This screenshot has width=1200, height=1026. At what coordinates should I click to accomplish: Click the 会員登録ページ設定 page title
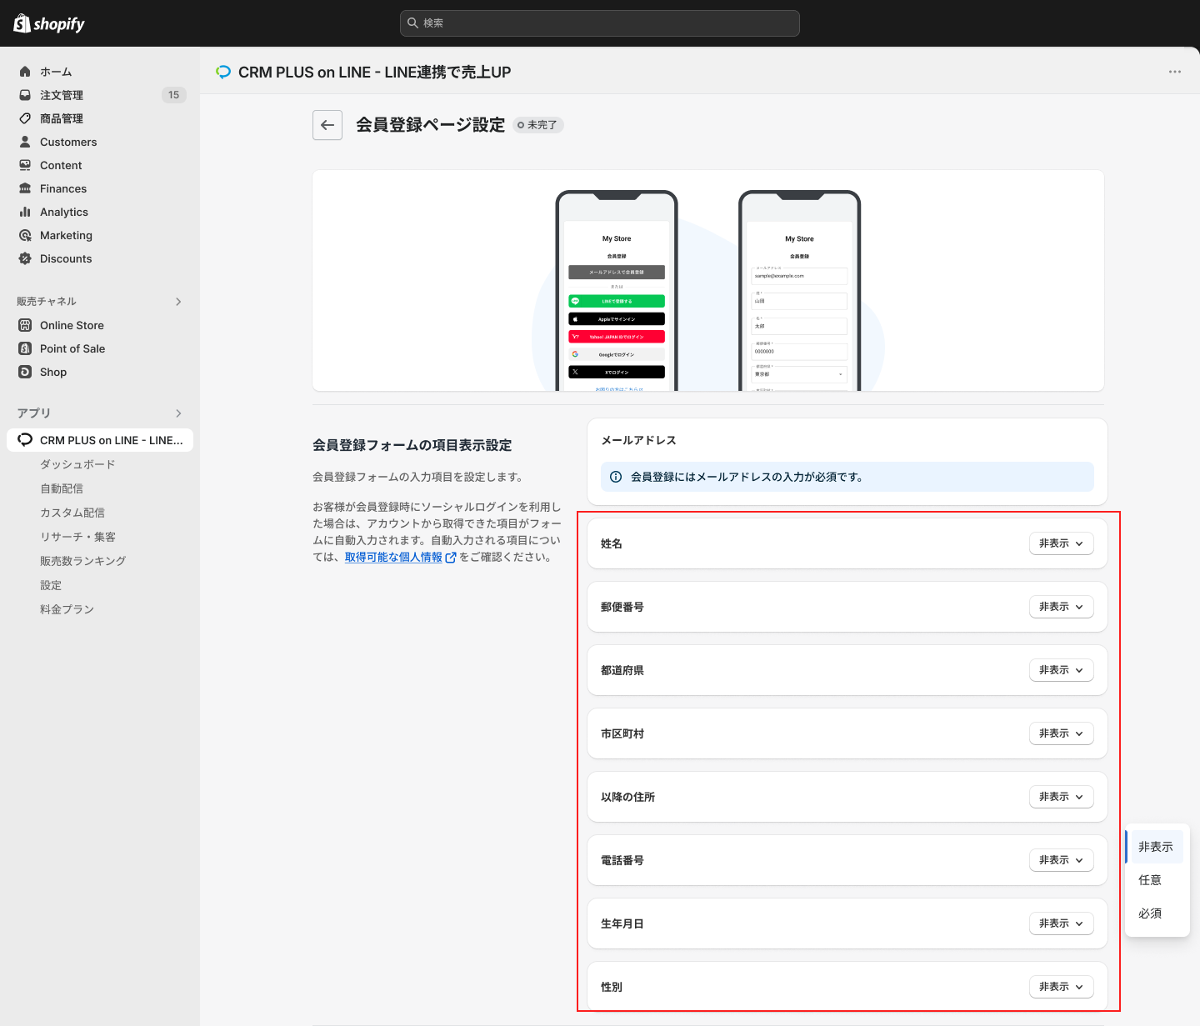point(430,125)
